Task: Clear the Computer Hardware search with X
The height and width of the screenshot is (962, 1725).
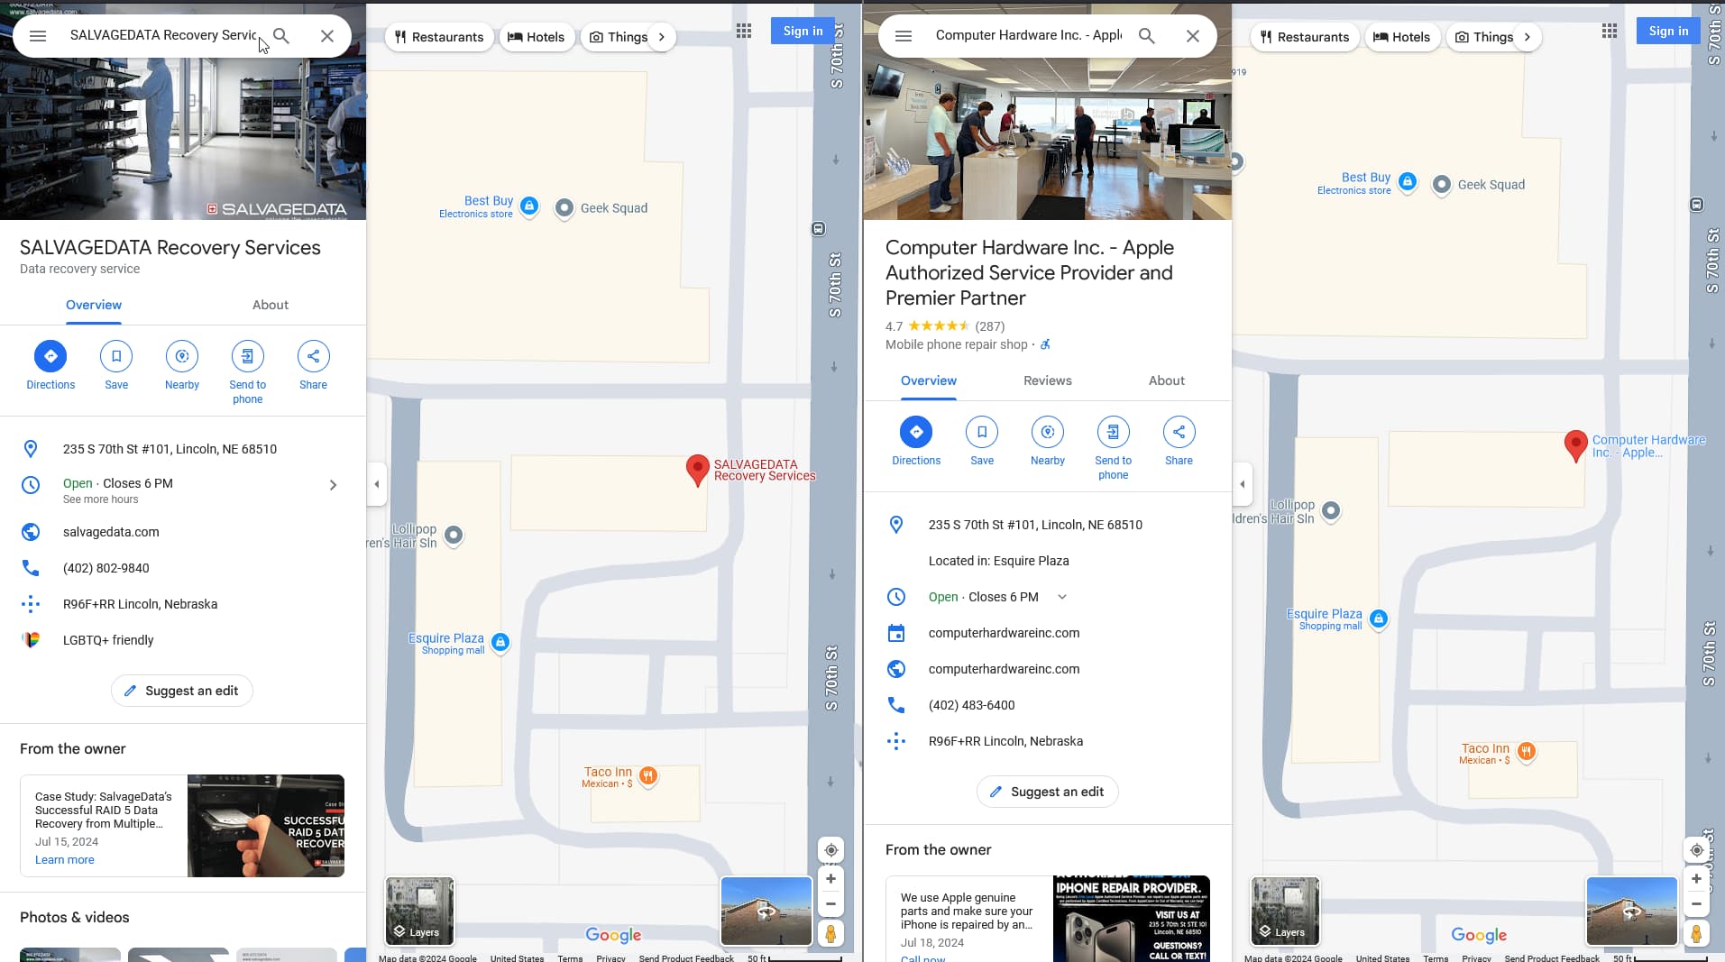Action: (x=1193, y=36)
